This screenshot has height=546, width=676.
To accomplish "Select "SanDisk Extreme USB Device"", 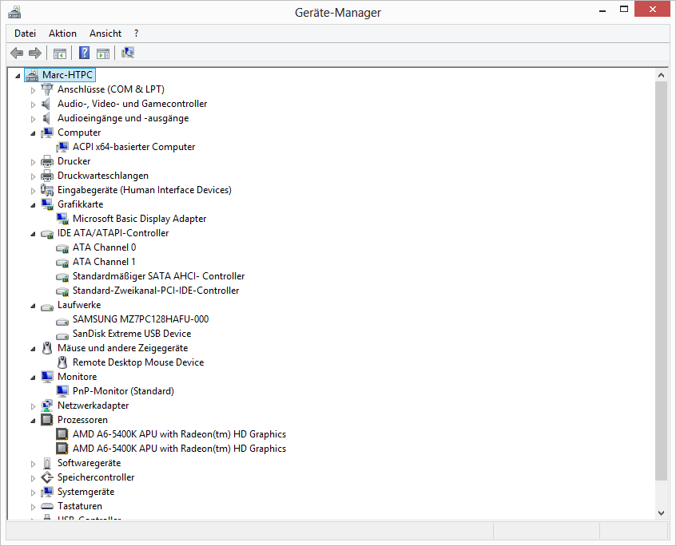I will [x=132, y=334].
